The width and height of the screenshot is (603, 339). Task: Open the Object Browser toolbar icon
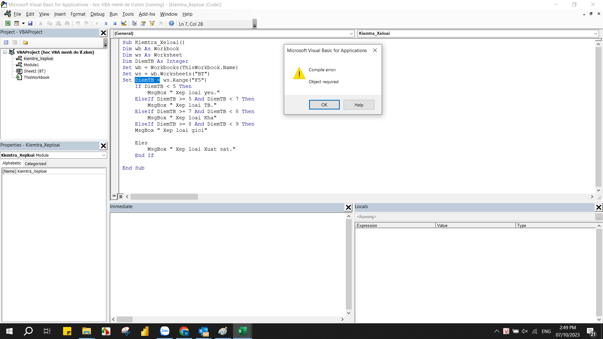(x=152, y=24)
